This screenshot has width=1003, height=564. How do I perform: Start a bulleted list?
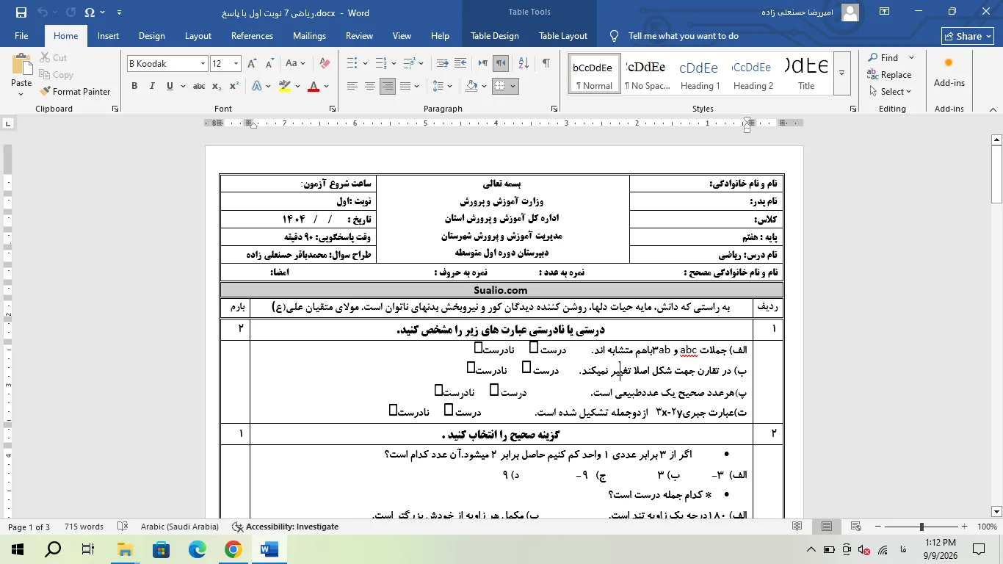(x=352, y=64)
